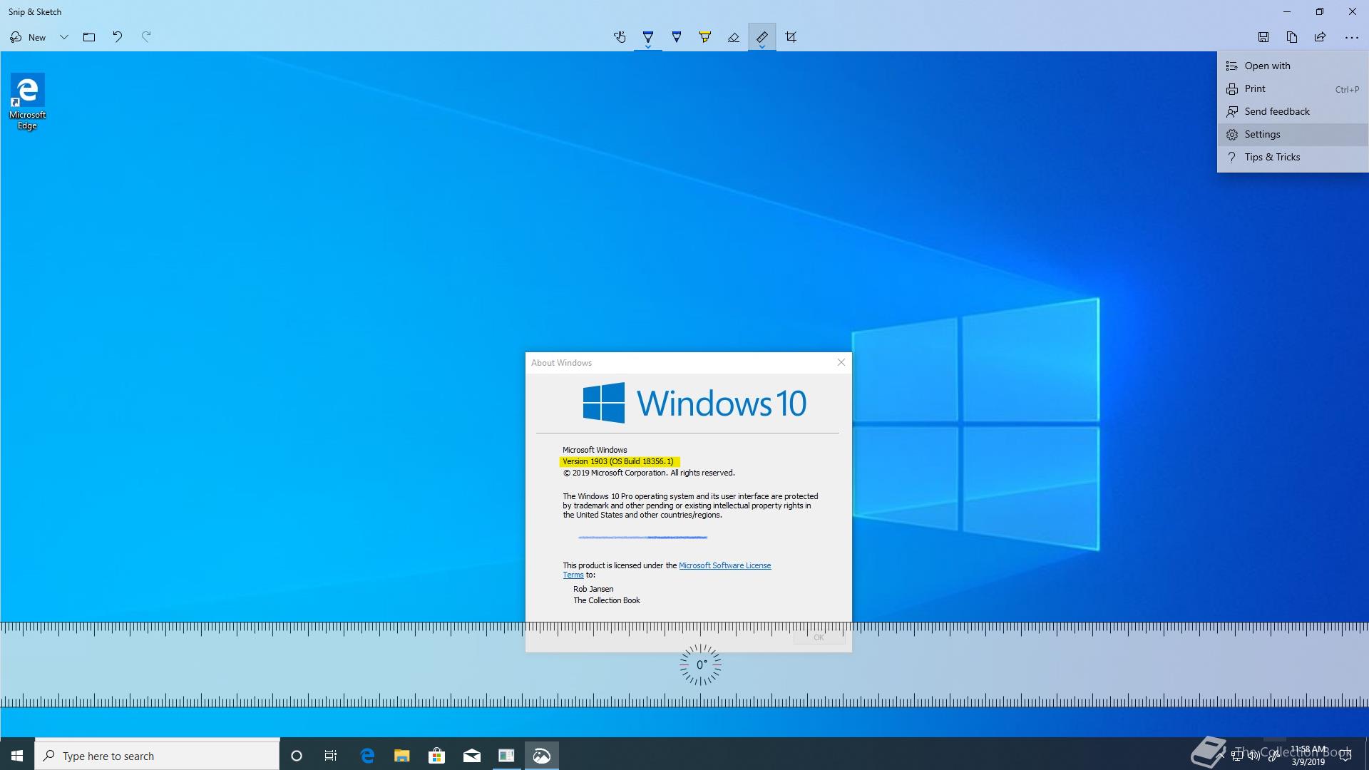Open Mail from the taskbar
1369x770 pixels.
(472, 756)
